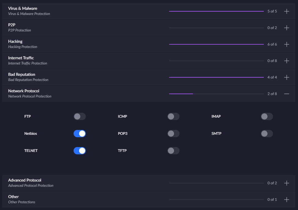
Task: Toggle SMTP protection on
Action: point(267,134)
